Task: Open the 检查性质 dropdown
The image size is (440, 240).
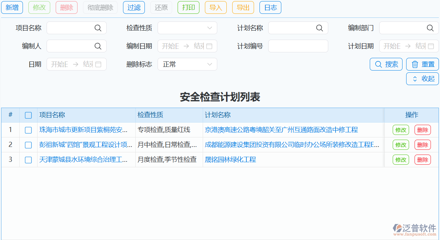Action: [187, 28]
